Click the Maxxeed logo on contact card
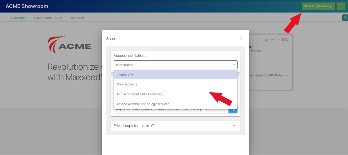Image resolution: width=348 pixels, height=155 pixels. tap(276, 40)
